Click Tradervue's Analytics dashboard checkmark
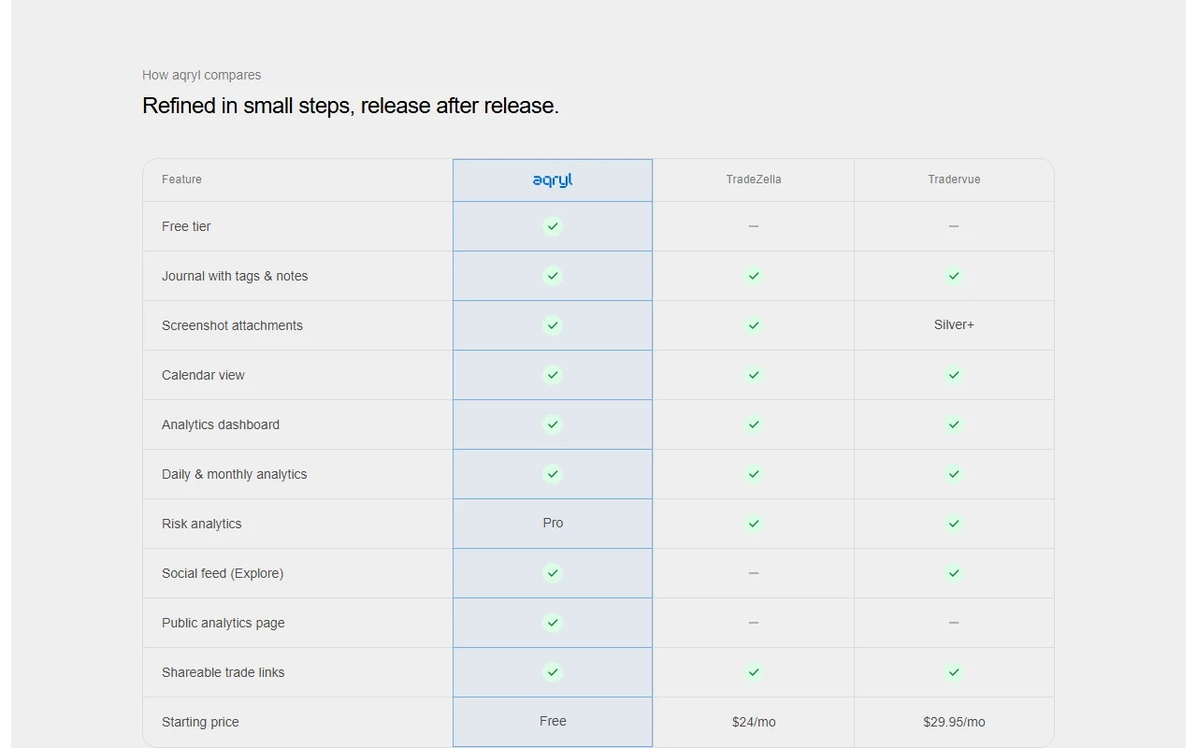The height and width of the screenshot is (748, 1197). click(x=954, y=424)
